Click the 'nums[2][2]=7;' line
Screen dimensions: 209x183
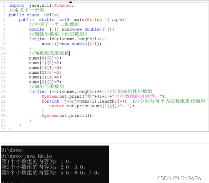[x=45, y=82]
